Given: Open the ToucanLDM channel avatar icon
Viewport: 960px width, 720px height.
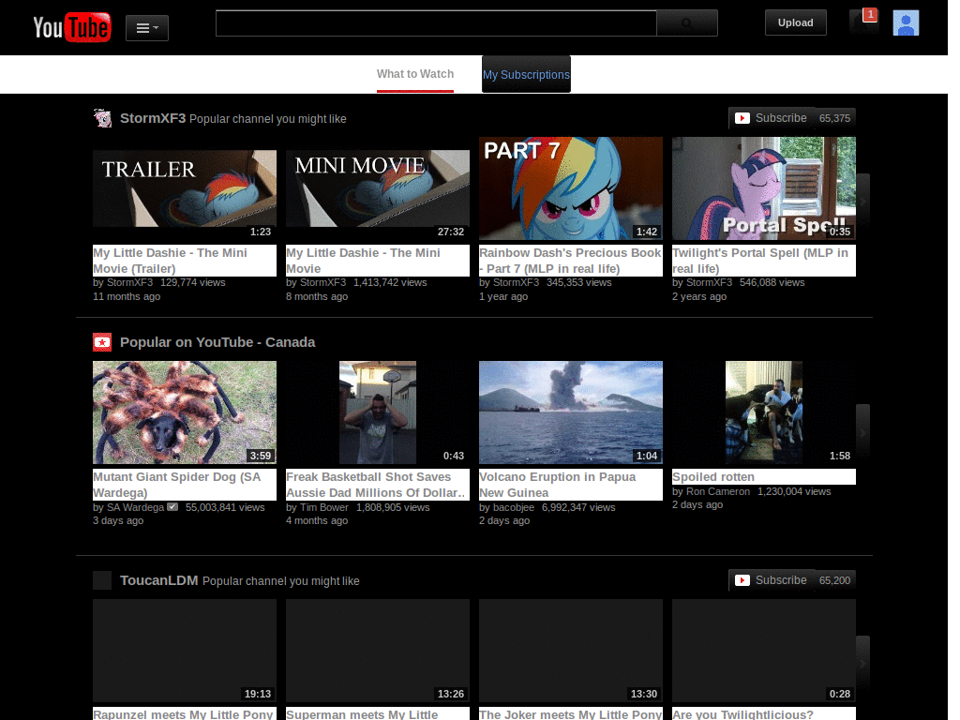Looking at the screenshot, I should click(x=102, y=580).
